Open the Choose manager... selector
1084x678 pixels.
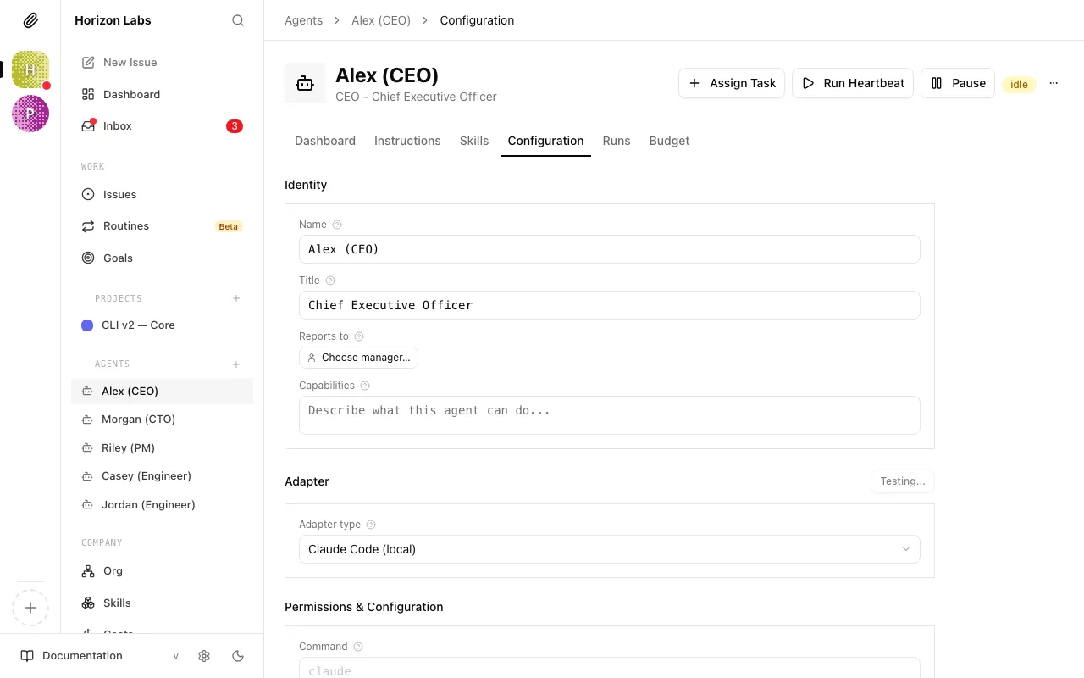coord(358,358)
